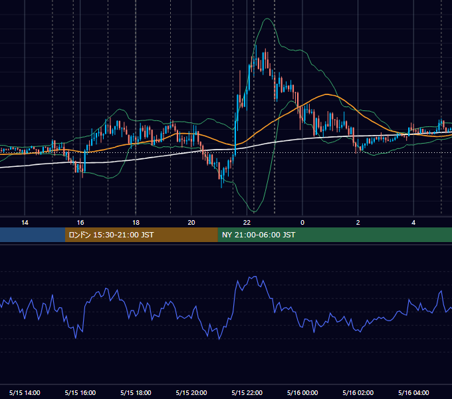The width and height of the screenshot is (452, 399).
Task: Click the 5/15 14:00 date label
Action: click(25, 392)
